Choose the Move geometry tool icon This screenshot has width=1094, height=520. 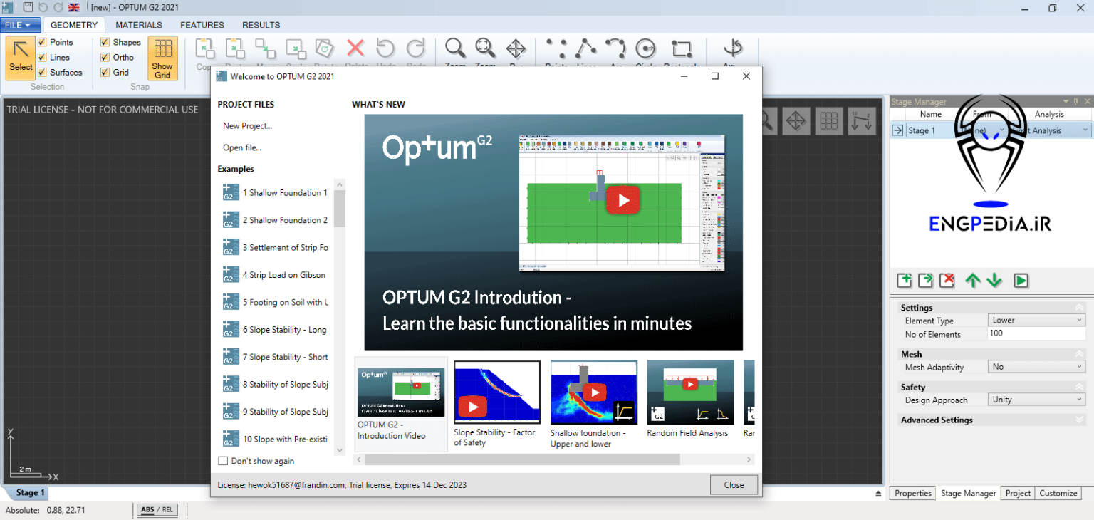(x=265, y=50)
